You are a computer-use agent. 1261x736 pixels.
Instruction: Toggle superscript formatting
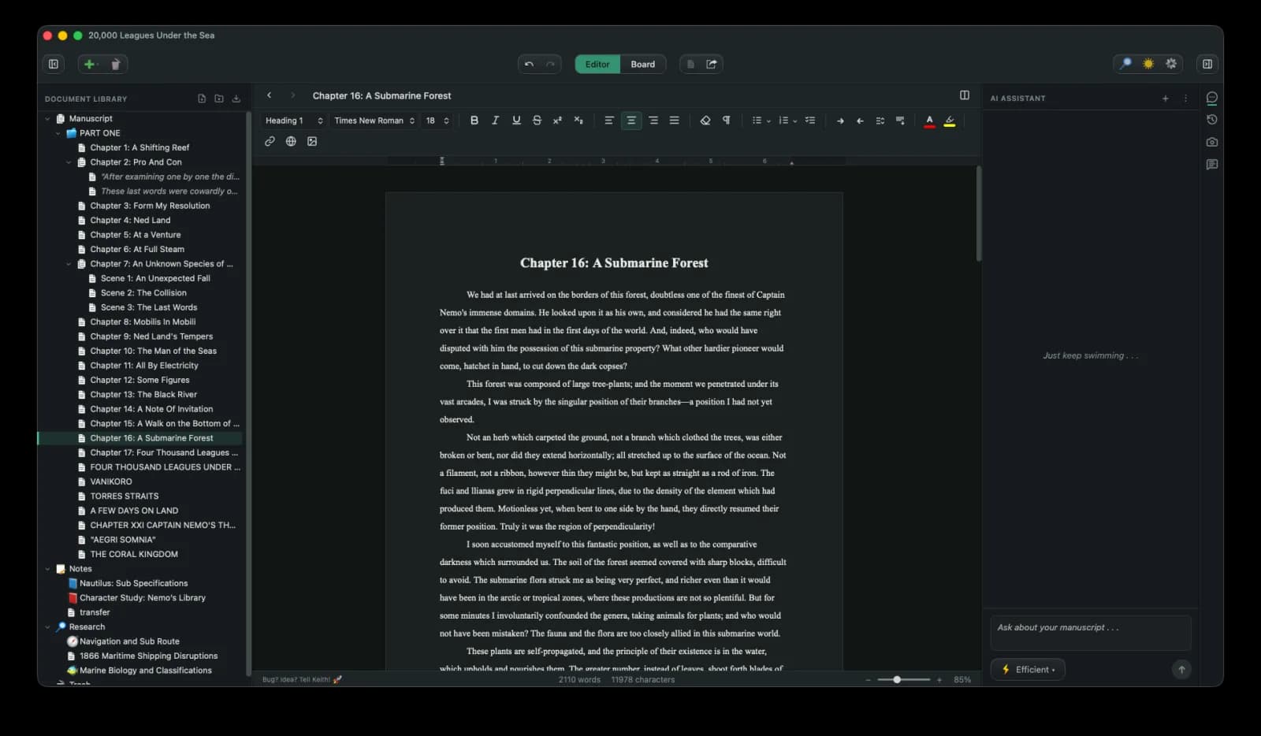(x=557, y=121)
